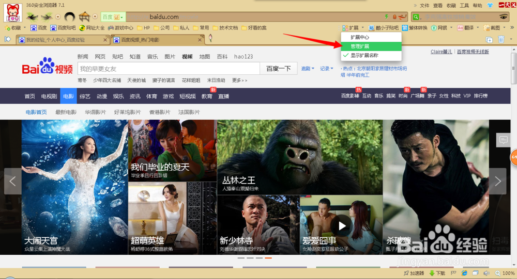Screen dimensions: 517x279
Task: Open the 查看 menu
Action: point(437,5)
